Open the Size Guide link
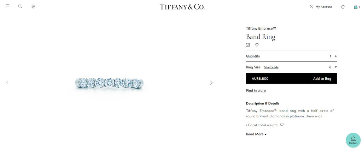This screenshot has height=151, width=362. (271, 67)
